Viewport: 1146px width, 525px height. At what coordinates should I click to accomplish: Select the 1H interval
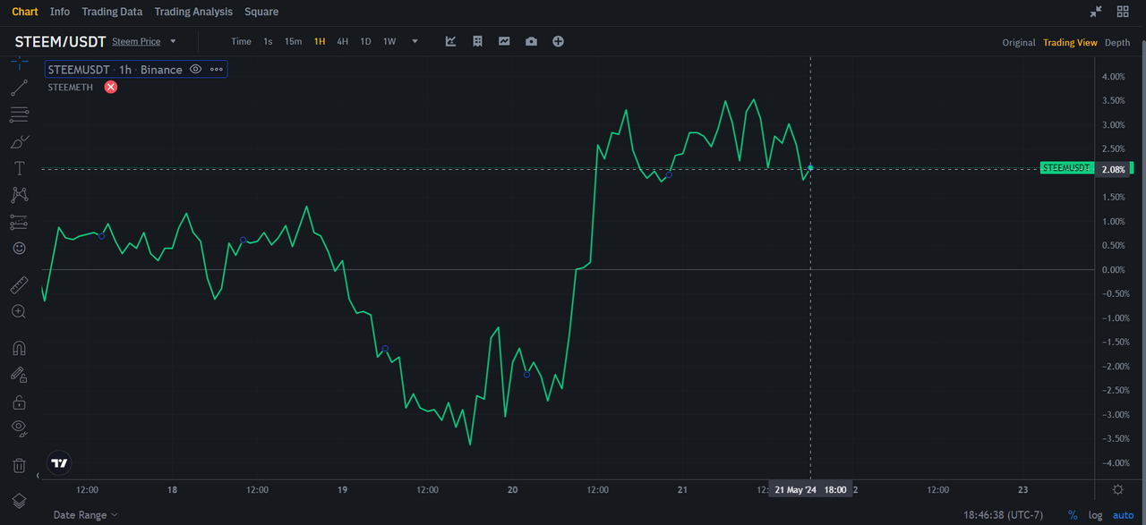coord(320,41)
